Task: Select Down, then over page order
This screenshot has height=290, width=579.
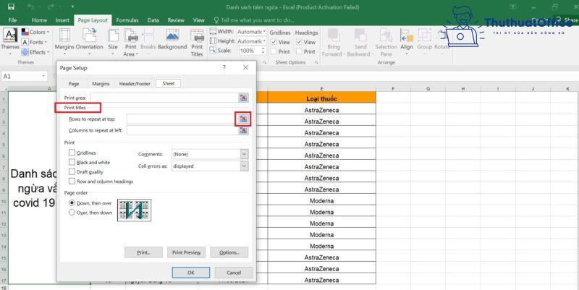Action: 72,203
